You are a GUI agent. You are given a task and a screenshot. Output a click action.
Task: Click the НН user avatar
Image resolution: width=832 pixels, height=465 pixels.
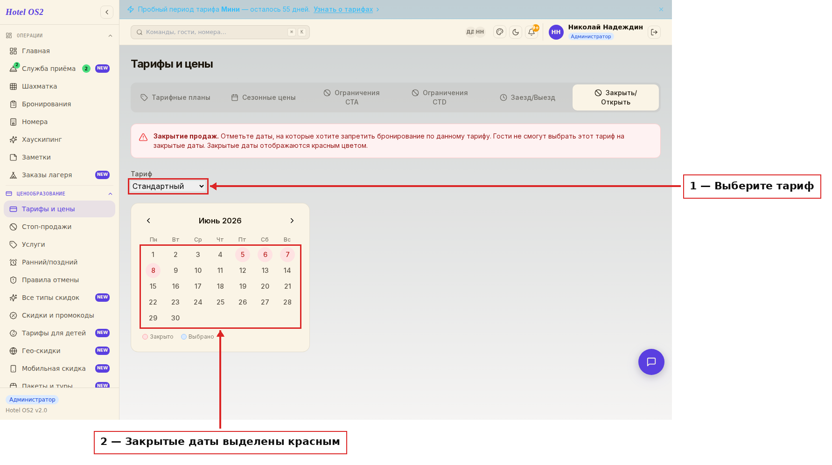pyautogui.click(x=556, y=32)
